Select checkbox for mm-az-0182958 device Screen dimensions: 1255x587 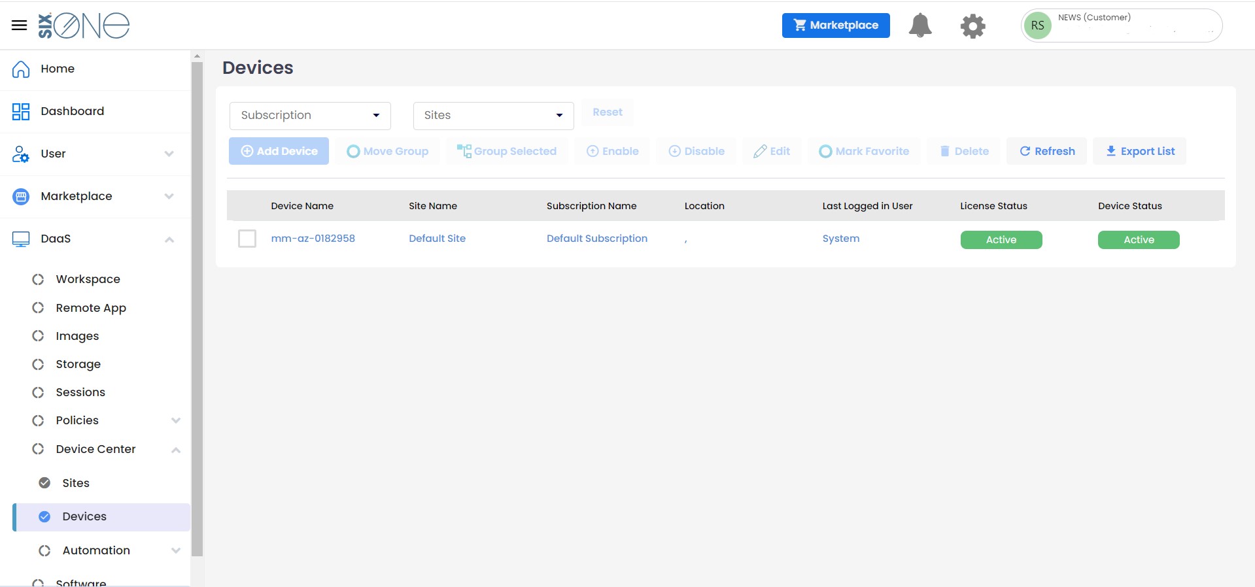[x=247, y=239]
